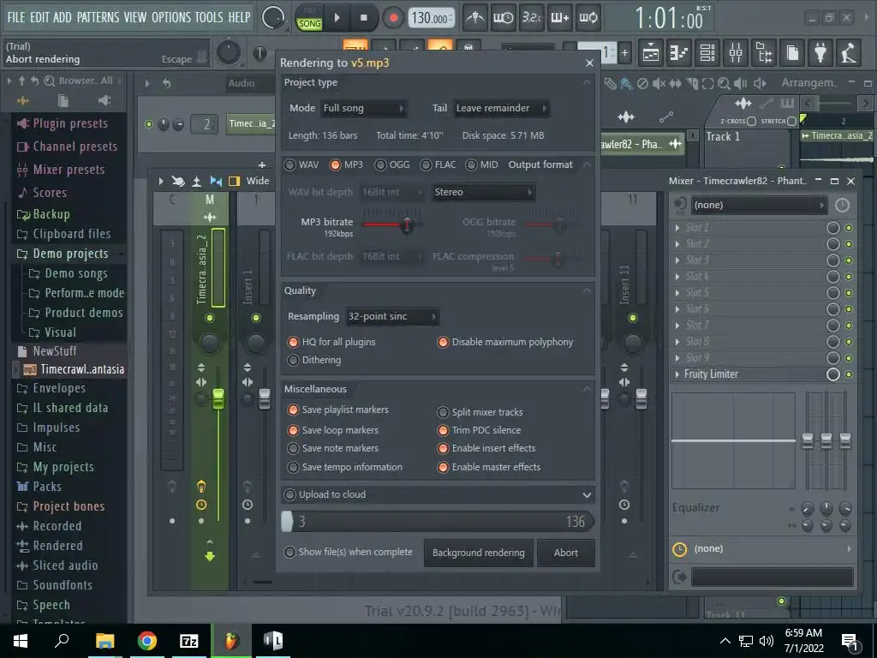Viewport: 877px width, 658px height.
Task: Toggle Enable master effects option
Action: point(489,467)
